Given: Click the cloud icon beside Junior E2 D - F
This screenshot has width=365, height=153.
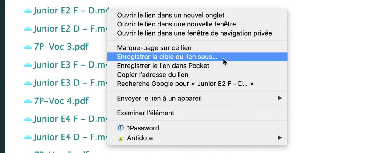Looking at the screenshot, I should (x=28, y=29).
